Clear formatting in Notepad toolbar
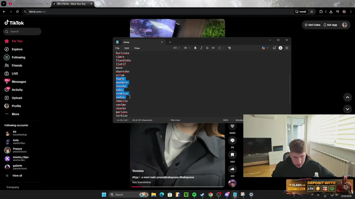The height and width of the screenshot is (199, 355). (x=229, y=48)
